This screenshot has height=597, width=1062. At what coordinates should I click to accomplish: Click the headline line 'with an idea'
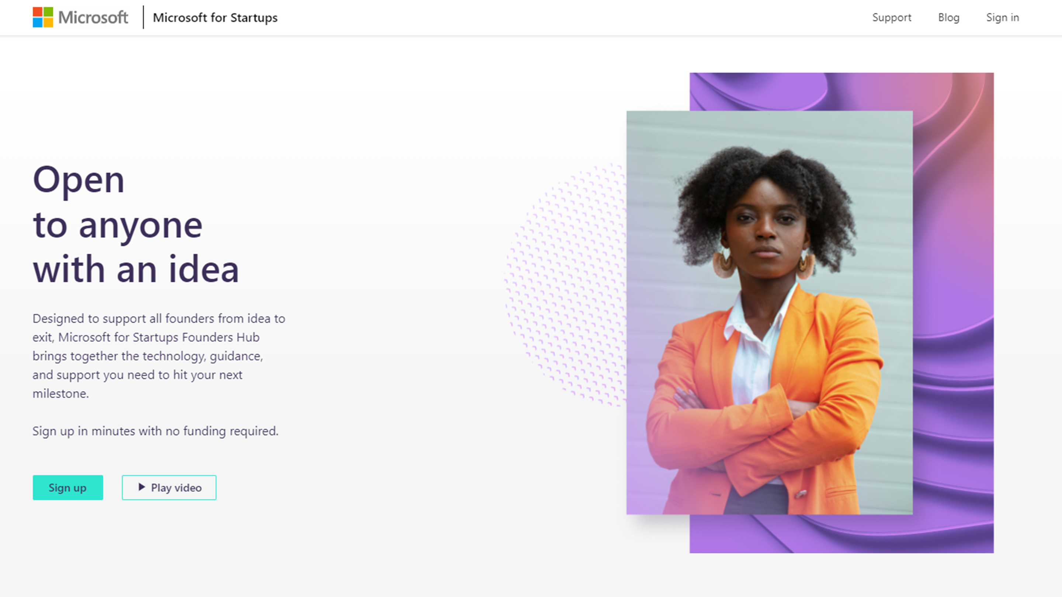click(x=136, y=269)
